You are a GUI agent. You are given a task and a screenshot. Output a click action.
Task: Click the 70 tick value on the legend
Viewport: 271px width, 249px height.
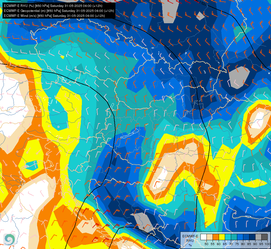coord(231,244)
